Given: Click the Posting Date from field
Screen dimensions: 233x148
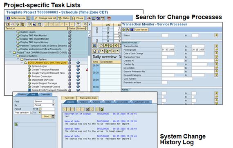Looking at the screenshot, I should (168, 49).
